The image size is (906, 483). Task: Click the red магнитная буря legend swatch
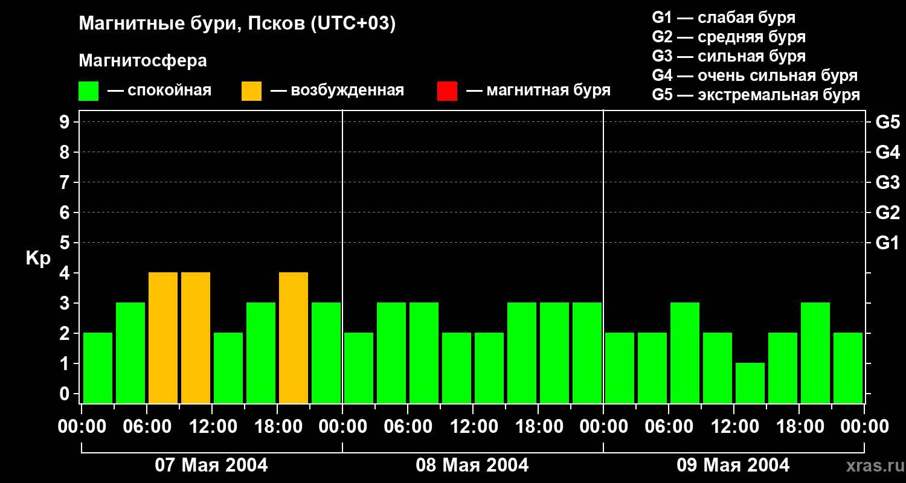[x=447, y=91]
